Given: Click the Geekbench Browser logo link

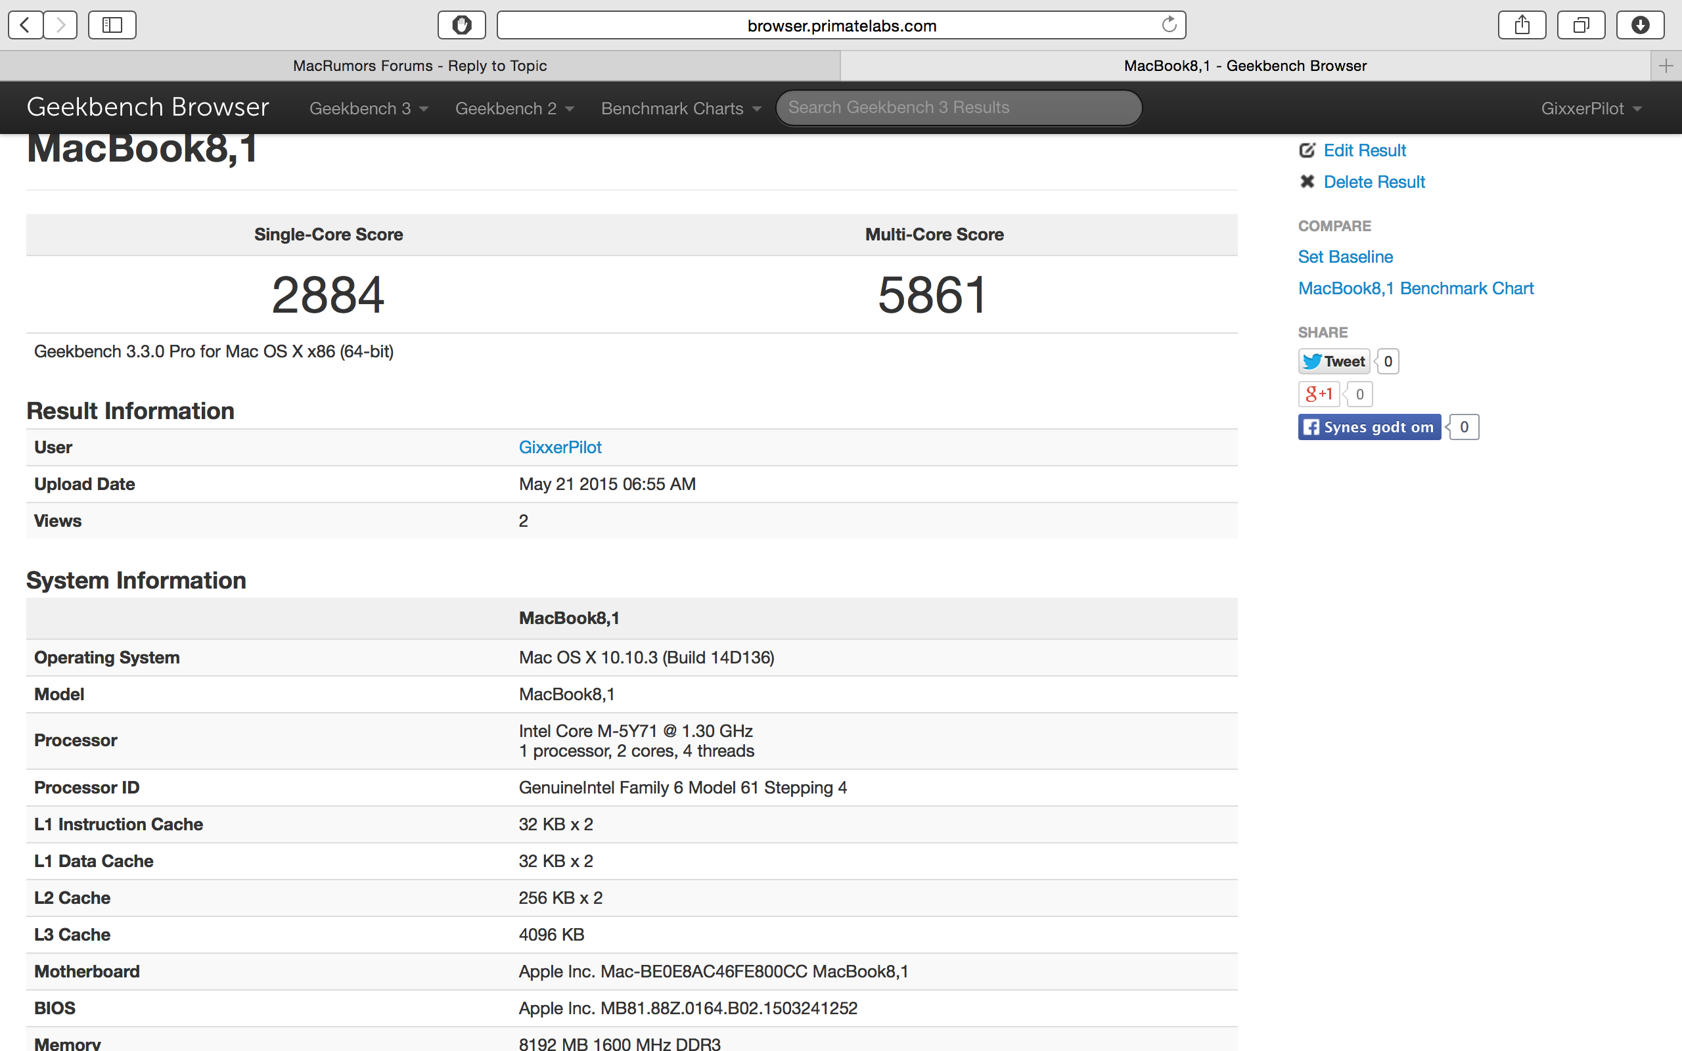Looking at the screenshot, I should 147,107.
